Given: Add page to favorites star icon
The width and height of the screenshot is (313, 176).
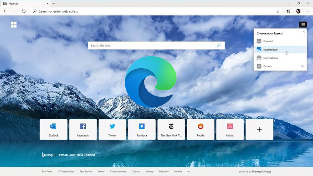Looking at the screenshot, I should 278,11.
